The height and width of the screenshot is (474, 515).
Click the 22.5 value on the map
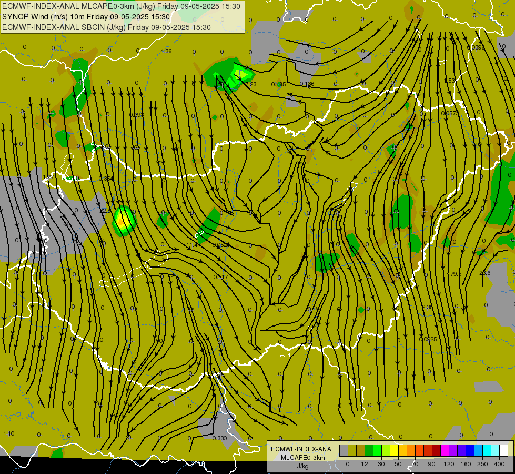(x=105, y=211)
